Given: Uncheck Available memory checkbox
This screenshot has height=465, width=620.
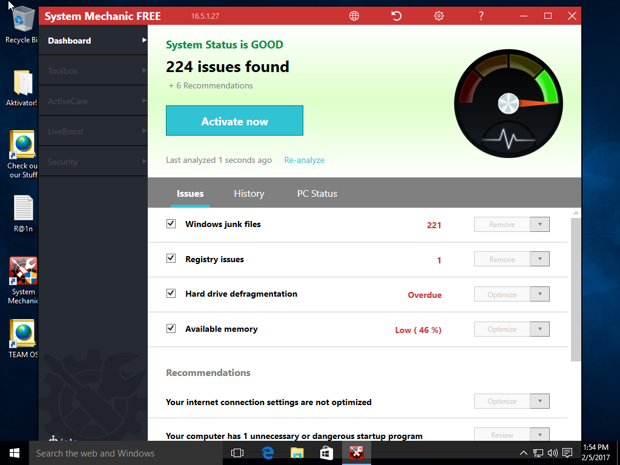Looking at the screenshot, I should pyautogui.click(x=171, y=329).
